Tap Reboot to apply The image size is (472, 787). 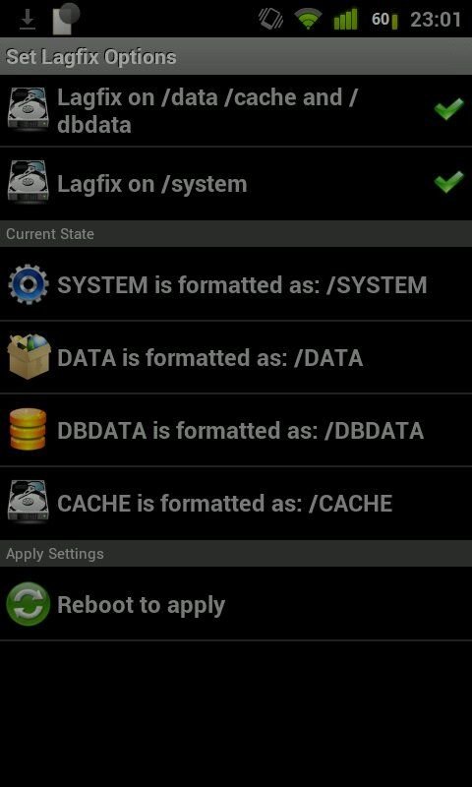[236, 604]
